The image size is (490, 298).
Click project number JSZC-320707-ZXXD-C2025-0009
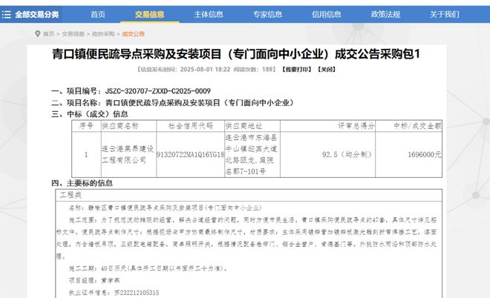click(x=158, y=91)
